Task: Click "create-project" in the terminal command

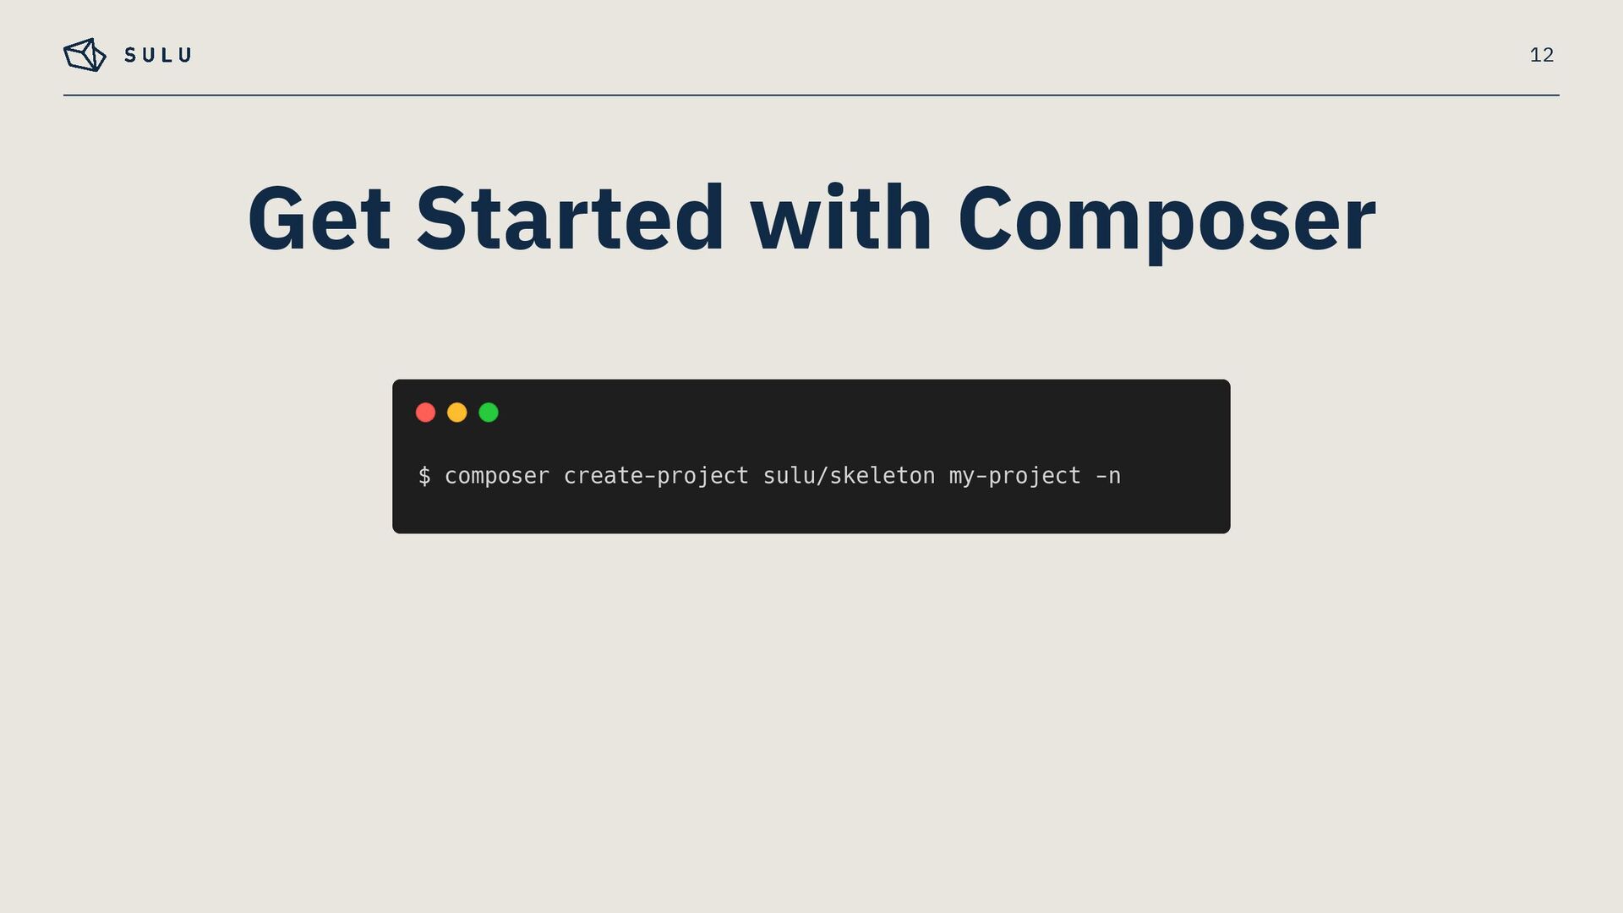Action: [x=656, y=476]
